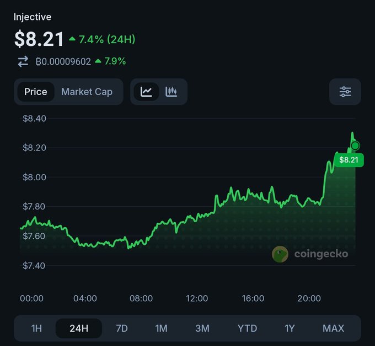Click the $7.80 axis label
The width and height of the screenshot is (375, 346).
click(34, 207)
